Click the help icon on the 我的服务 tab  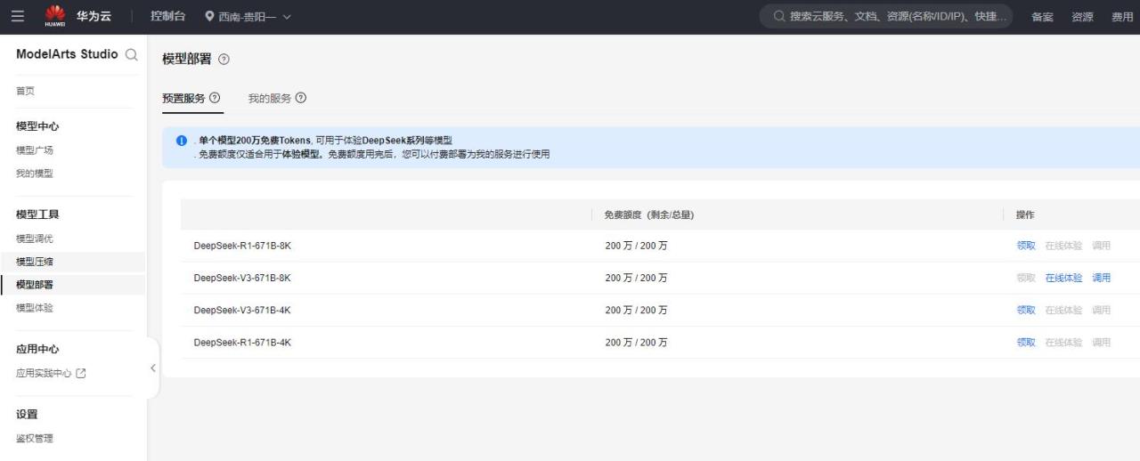pos(301,98)
